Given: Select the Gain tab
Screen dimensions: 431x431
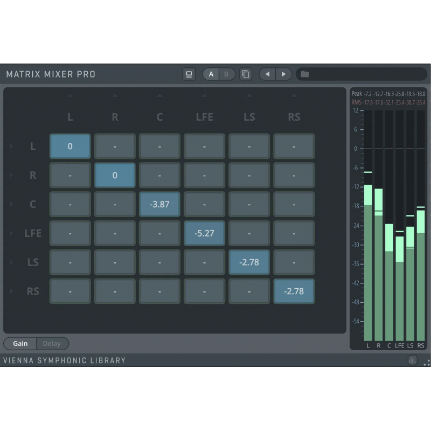Looking at the screenshot, I should [20, 344].
